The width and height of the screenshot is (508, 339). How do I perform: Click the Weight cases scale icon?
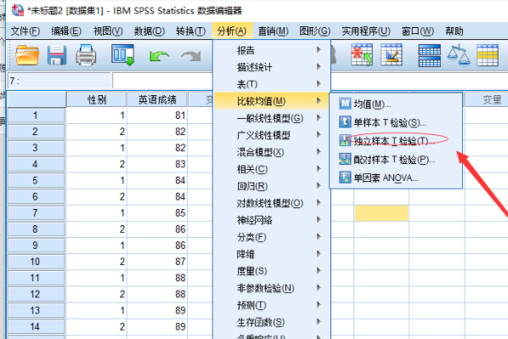coord(459,55)
